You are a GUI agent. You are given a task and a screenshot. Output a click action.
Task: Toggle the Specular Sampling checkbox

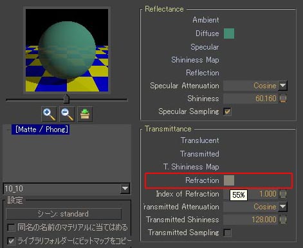[227, 111]
